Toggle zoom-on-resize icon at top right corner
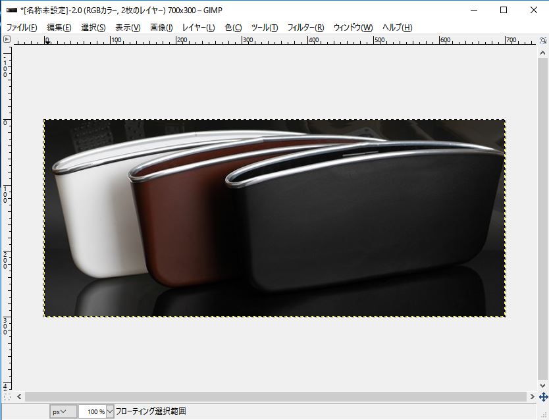549x420 pixels. [542, 40]
